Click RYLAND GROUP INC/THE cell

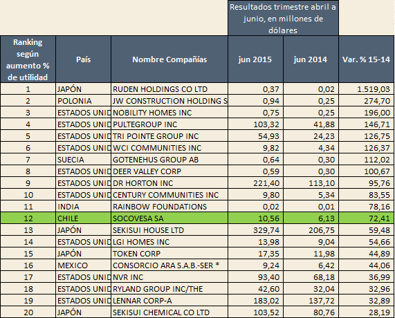point(169,289)
